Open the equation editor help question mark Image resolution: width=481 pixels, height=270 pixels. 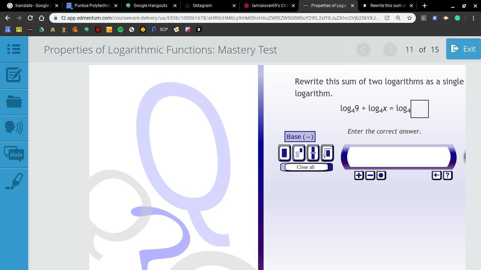448,175
